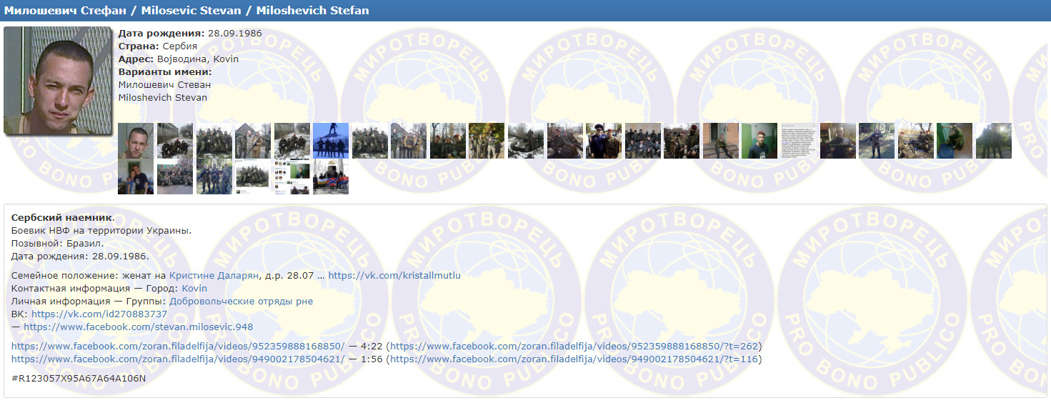
Task: Open the vk.com/id270883737 profile link
Action: coord(99,314)
